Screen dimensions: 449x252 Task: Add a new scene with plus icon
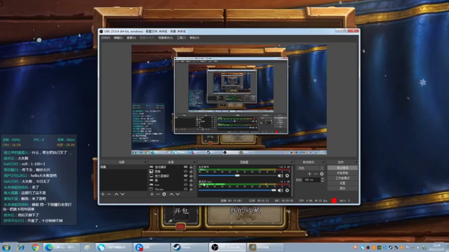point(103,194)
